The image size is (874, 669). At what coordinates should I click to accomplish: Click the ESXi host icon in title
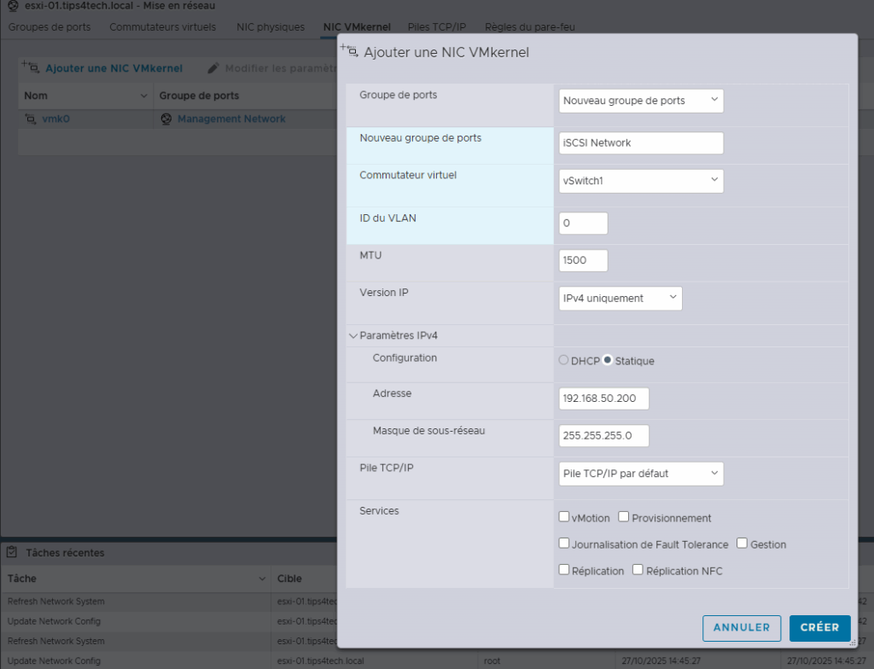(12, 6)
